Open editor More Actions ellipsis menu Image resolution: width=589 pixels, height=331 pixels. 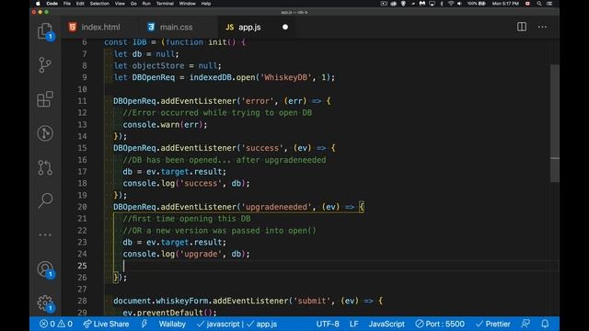542,27
